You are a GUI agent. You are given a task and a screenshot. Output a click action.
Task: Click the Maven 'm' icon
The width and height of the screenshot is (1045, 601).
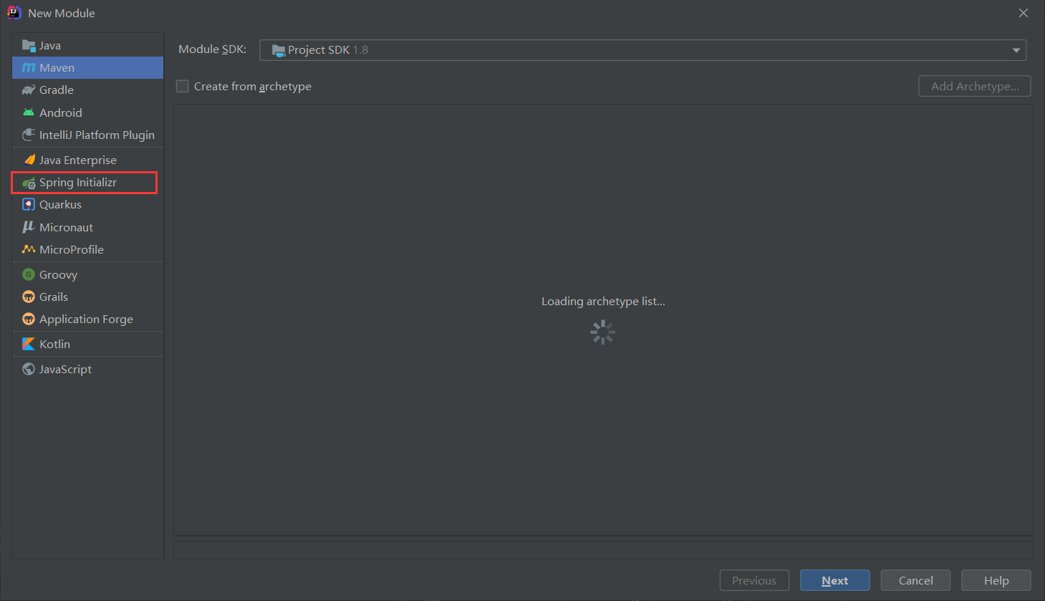(29, 68)
